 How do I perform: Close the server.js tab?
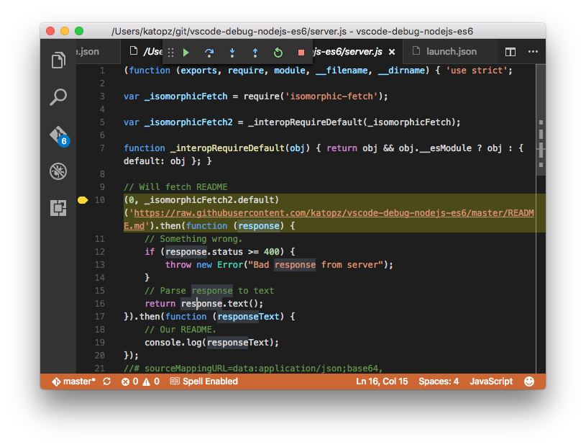pos(392,52)
